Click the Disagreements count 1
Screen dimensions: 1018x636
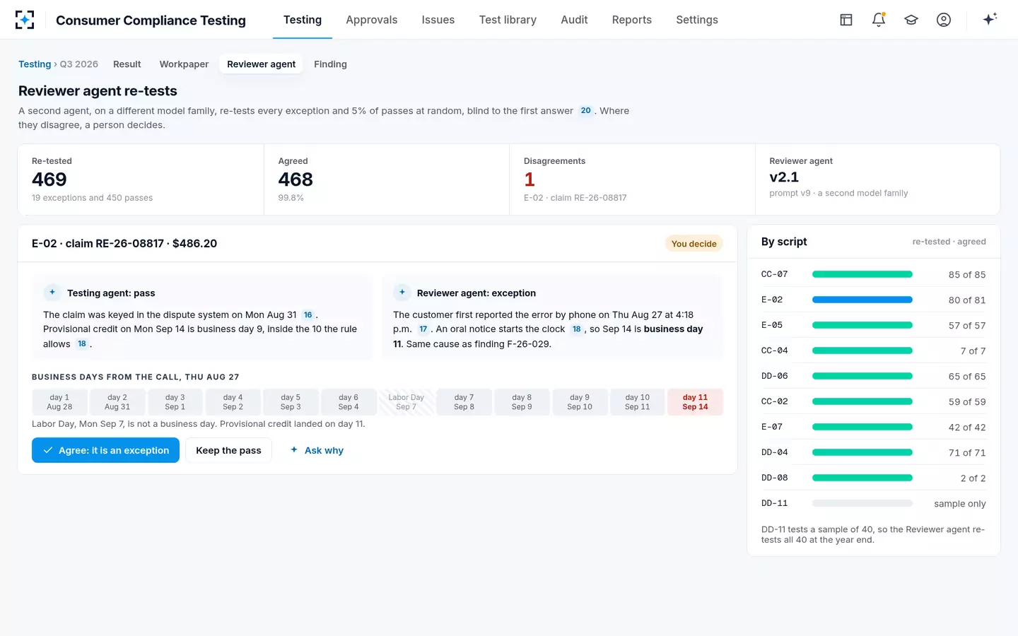pos(530,179)
